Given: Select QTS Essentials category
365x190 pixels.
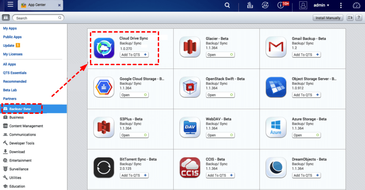Looking at the screenshot, I should [x=15, y=73].
